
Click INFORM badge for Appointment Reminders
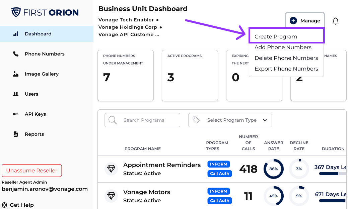tap(219, 164)
